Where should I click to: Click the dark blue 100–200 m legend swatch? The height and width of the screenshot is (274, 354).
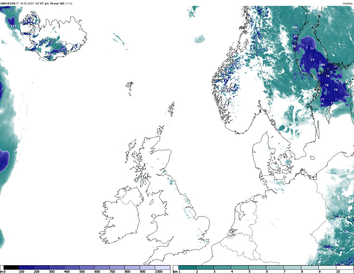26,267
